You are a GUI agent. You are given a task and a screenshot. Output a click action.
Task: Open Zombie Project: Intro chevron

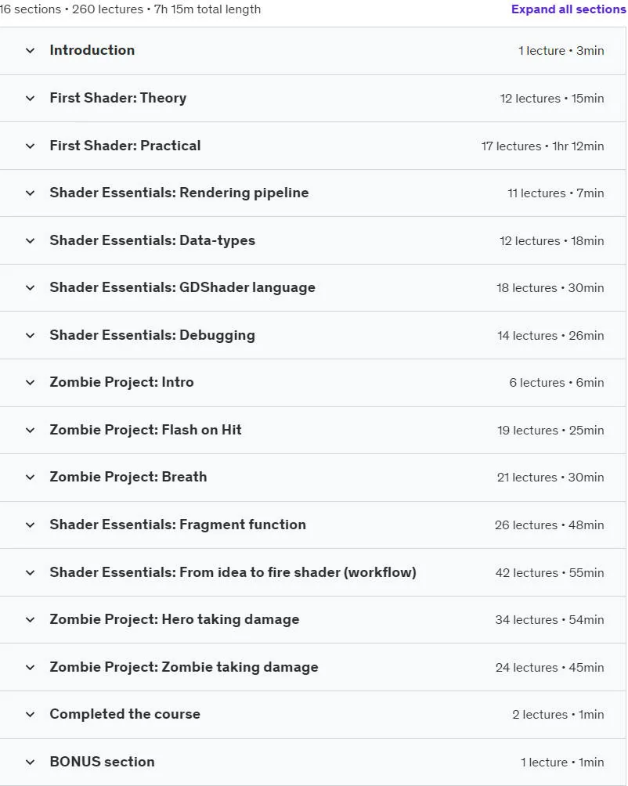(30, 383)
